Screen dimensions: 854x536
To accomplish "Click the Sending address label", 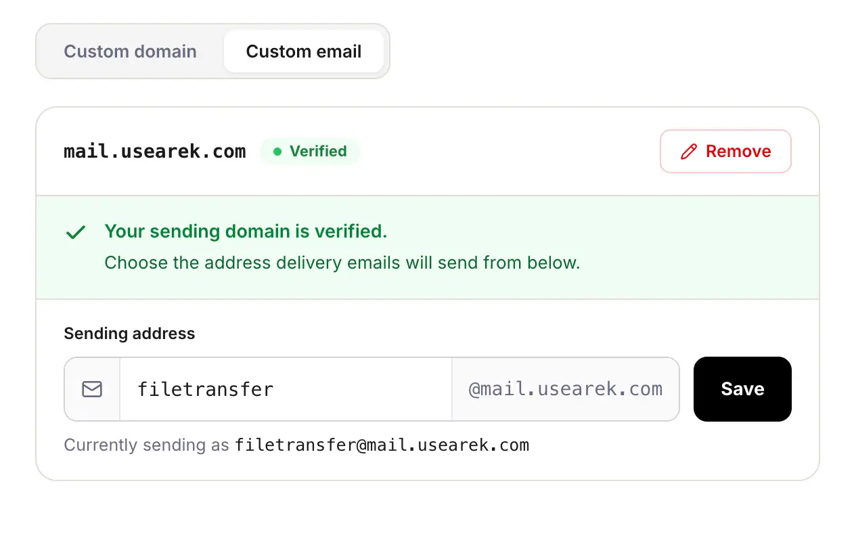I will click(129, 334).
